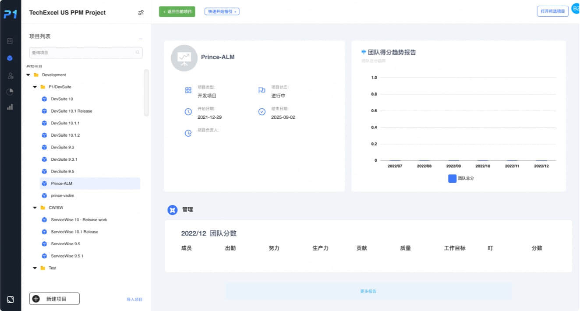
Task: Click the 成员 column header
Action: coord(187,248)
